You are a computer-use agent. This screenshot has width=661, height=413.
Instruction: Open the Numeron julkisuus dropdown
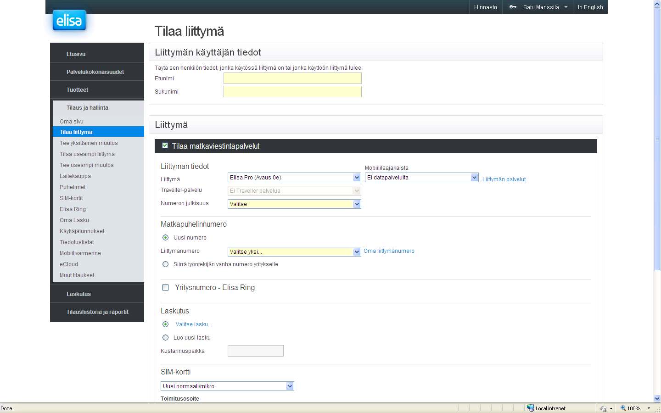tap(294, 204)
